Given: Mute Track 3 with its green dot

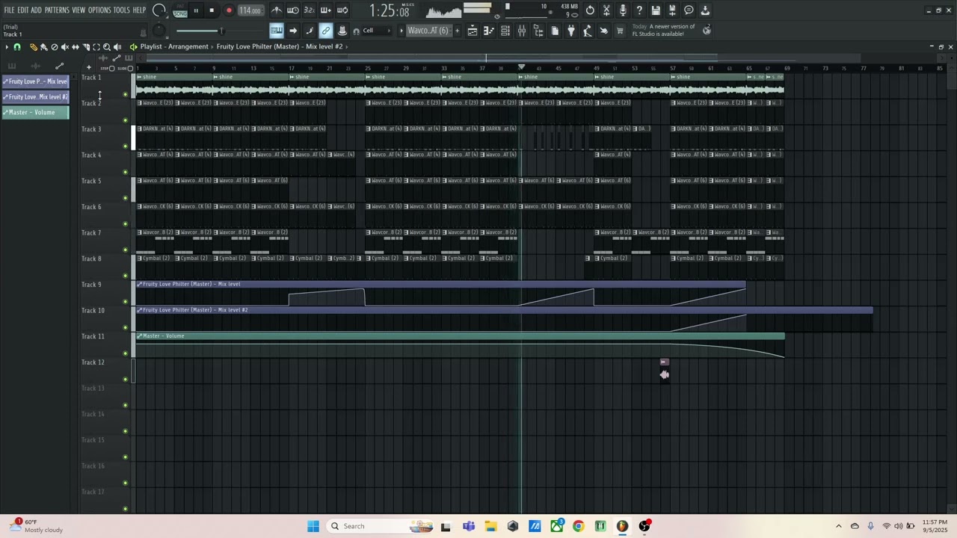Looking at the screenshot, I should click(125, 146).
